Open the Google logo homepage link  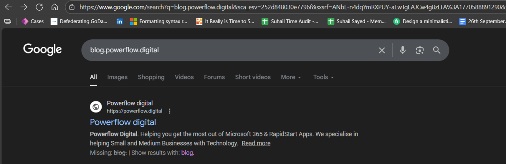[43, 50]
